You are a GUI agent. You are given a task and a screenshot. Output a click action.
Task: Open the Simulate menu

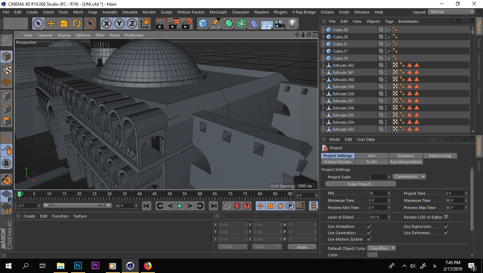coord(130,12)
